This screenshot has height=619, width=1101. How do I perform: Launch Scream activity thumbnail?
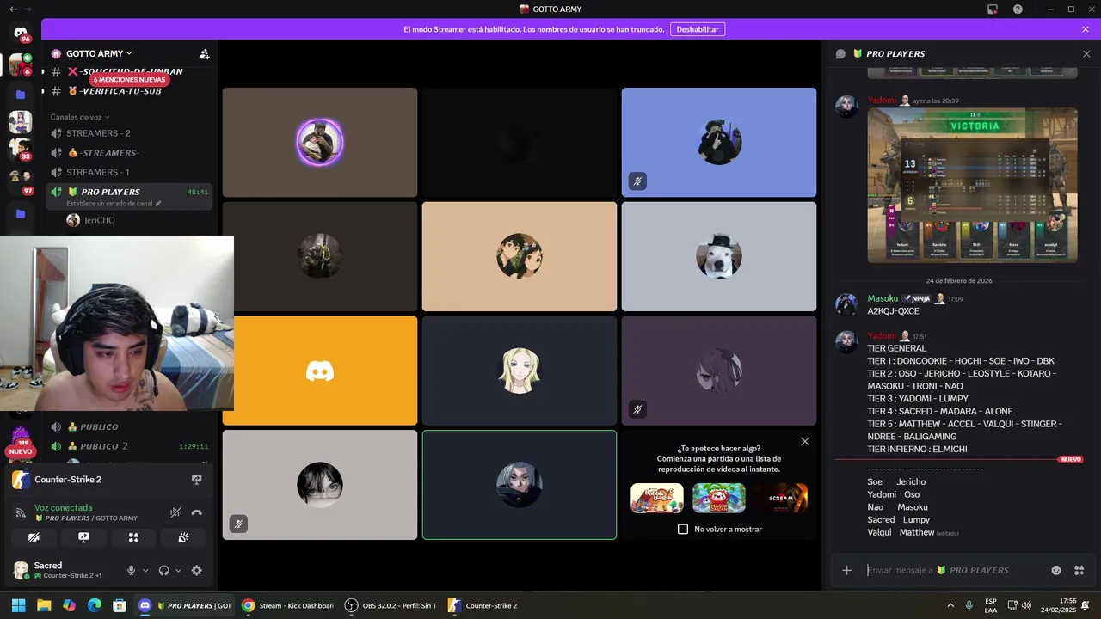(781, 499)
